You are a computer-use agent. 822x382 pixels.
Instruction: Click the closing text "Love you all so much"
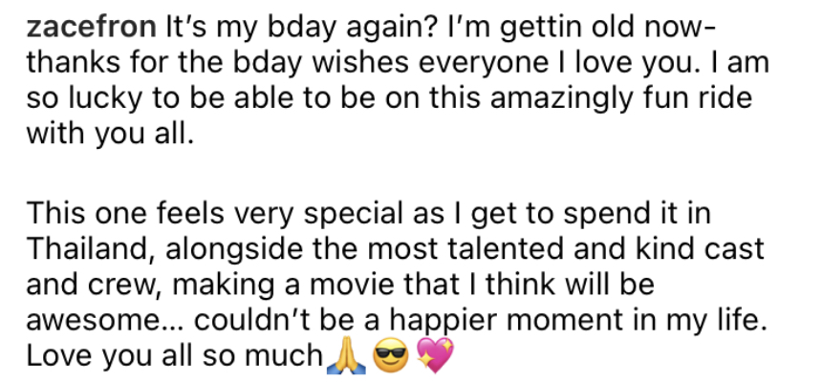175,356
